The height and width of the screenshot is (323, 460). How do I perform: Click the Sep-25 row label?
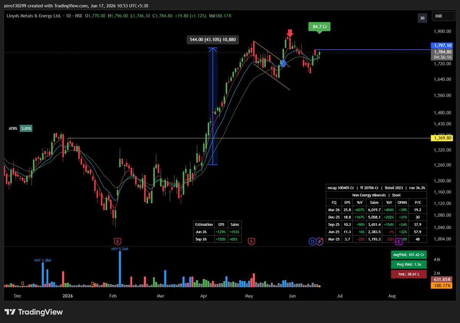click(333, 224)
